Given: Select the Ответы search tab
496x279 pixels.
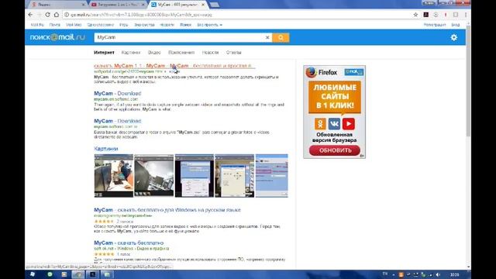Looking at the screenshot, I should [233, 53].
